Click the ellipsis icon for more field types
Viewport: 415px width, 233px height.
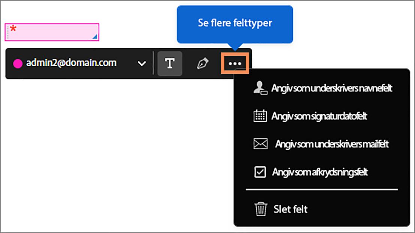[x=235, y=63]
